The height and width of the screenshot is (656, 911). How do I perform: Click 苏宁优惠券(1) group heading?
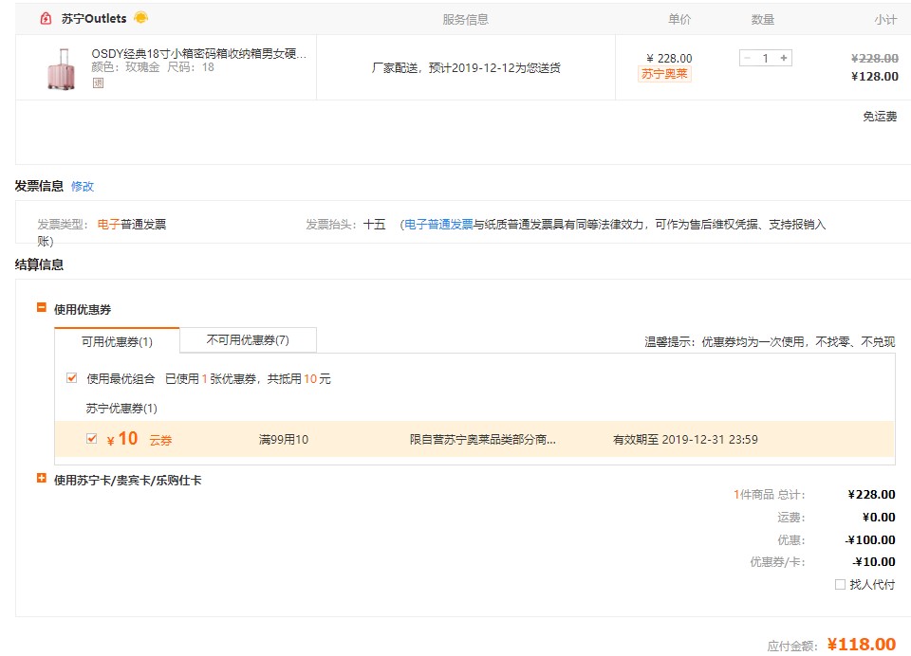121,409
